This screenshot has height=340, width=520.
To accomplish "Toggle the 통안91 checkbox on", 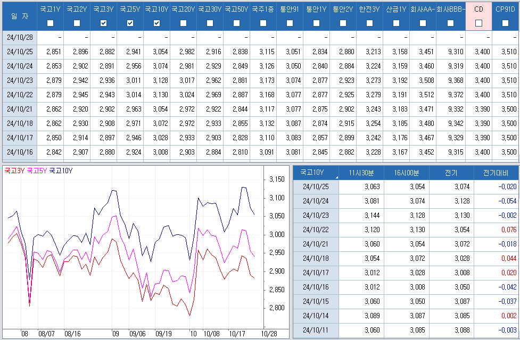I will pos(290,23).
